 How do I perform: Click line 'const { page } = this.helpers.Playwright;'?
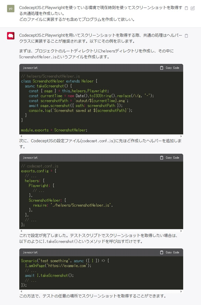pos(69,91)
